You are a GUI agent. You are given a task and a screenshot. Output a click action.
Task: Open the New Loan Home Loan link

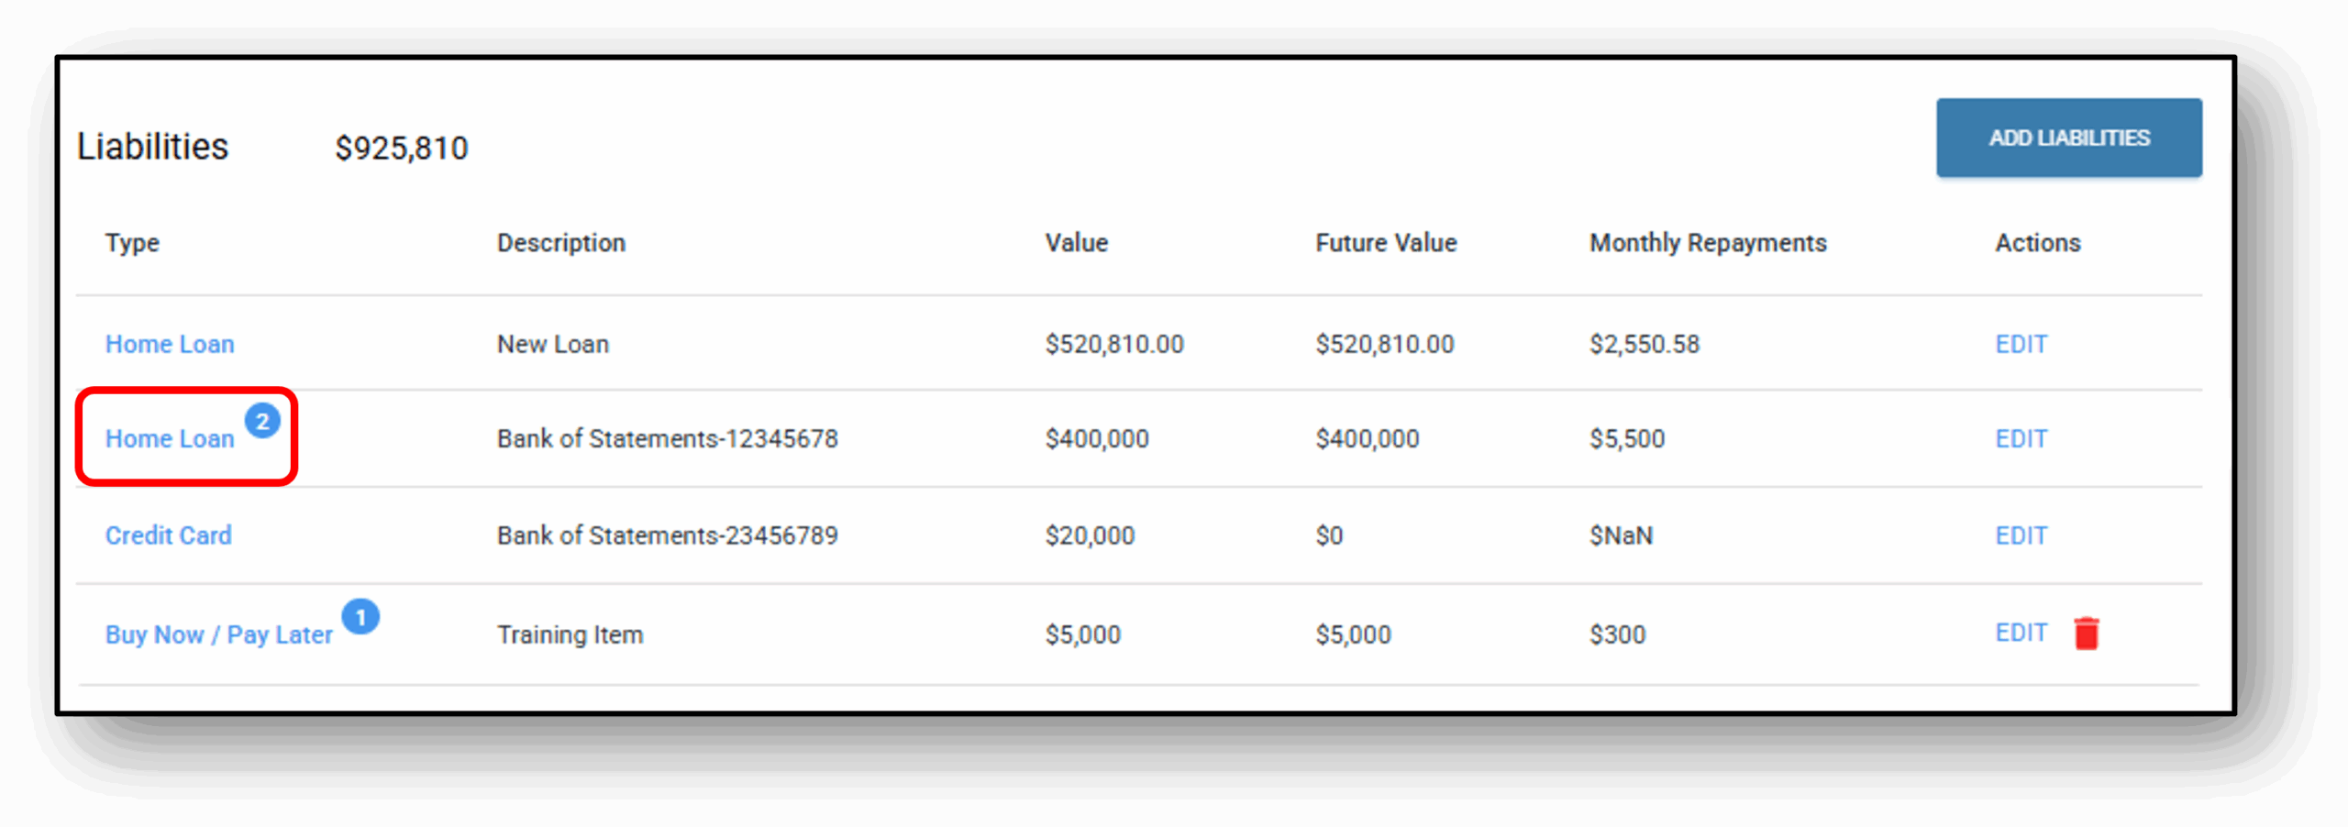[170, 344]
